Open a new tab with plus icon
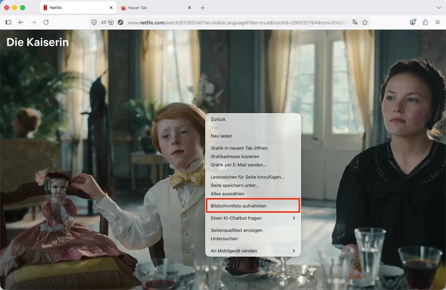 point(203,8)
